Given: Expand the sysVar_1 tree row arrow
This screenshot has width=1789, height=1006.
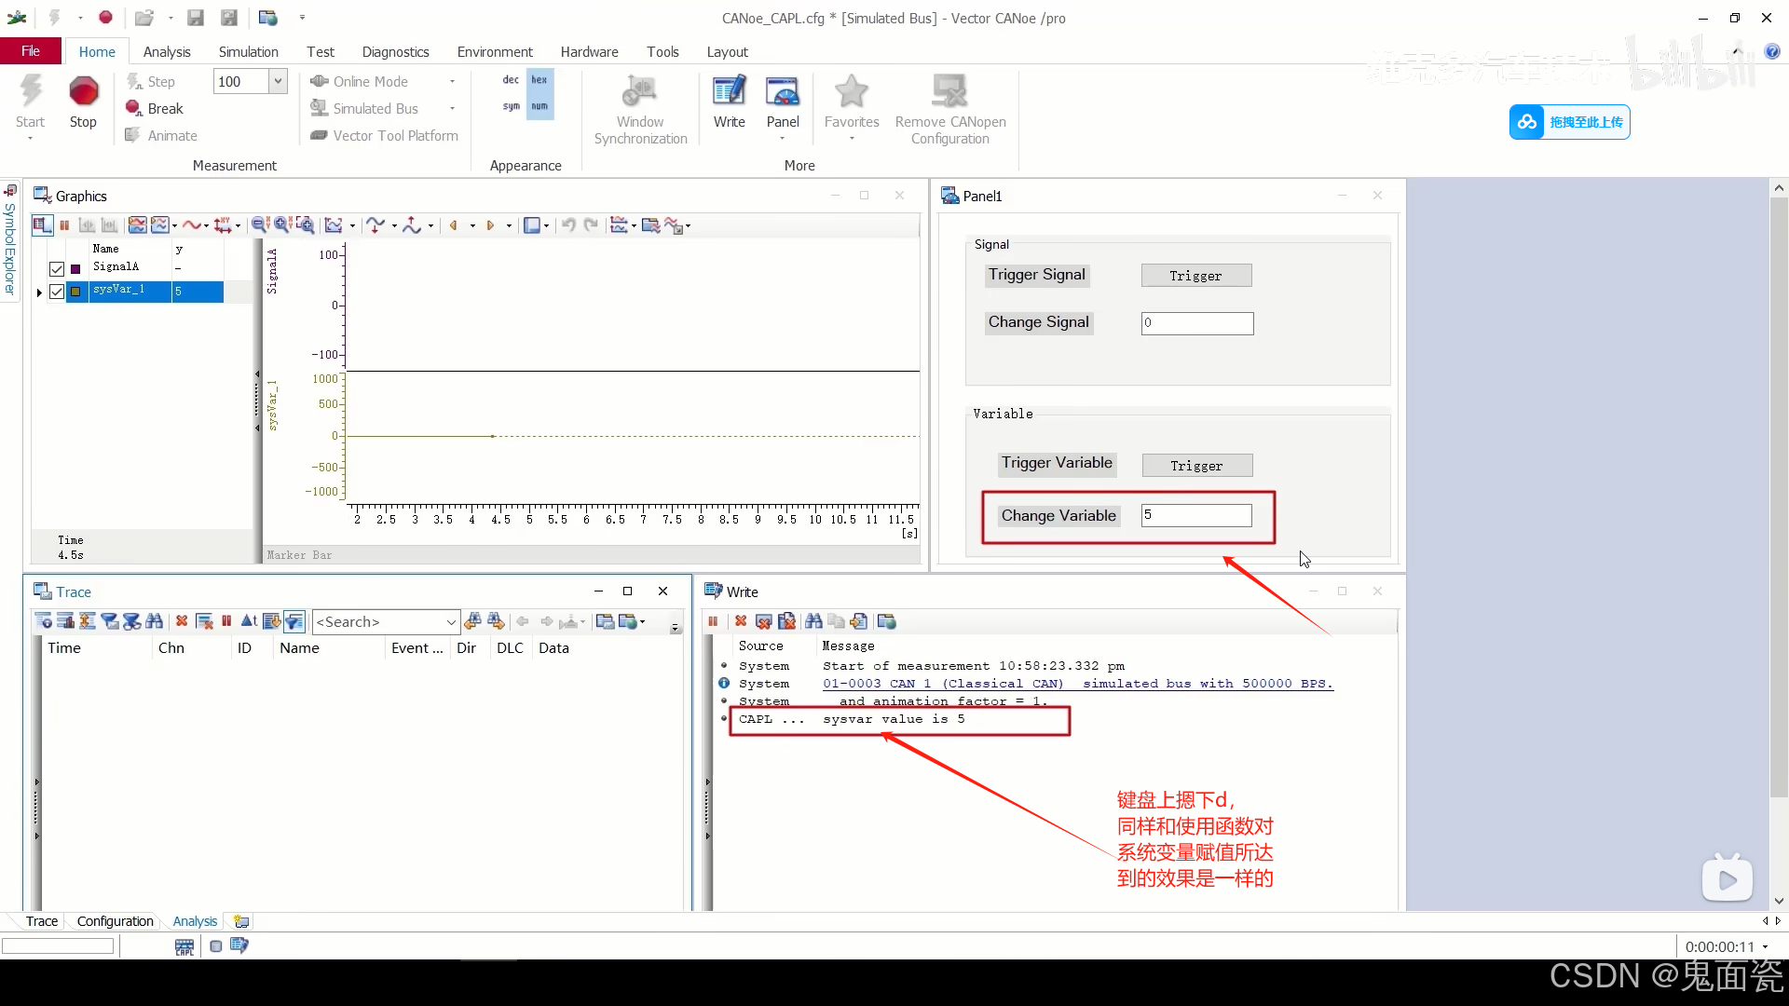Looking at the screenshot, I should (39, 292).
